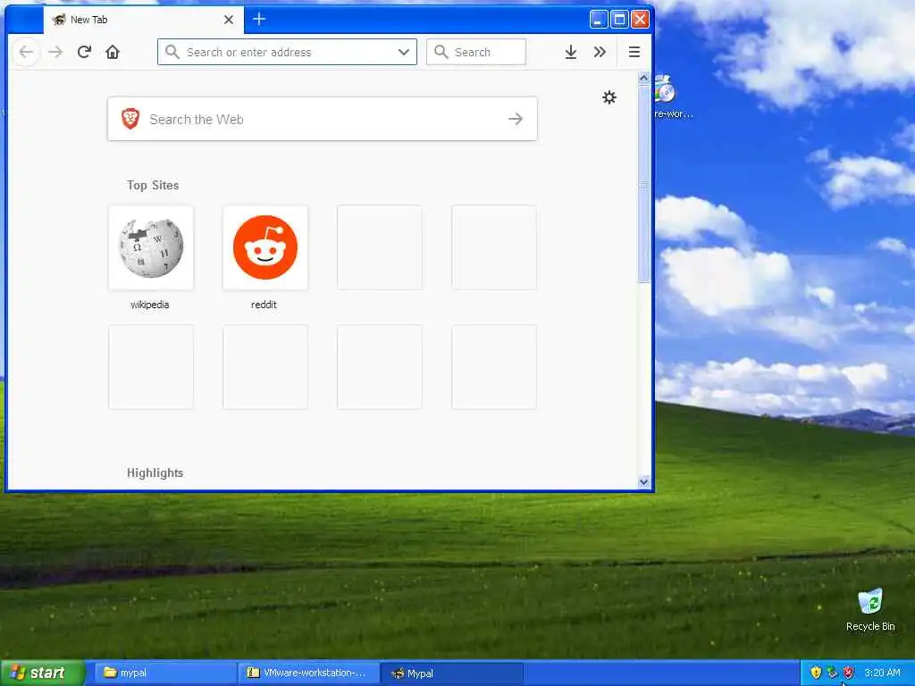Click the Brave lion search engine icon
The width and height of the screenshot is (915, 686).
tap(130, 119)
